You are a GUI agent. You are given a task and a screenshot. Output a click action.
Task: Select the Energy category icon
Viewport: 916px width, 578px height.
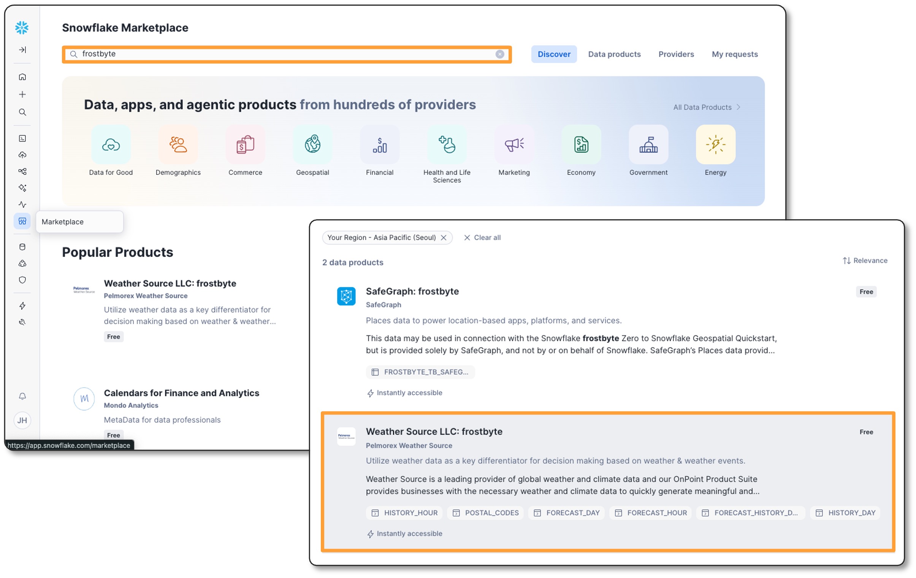(715, 145)
